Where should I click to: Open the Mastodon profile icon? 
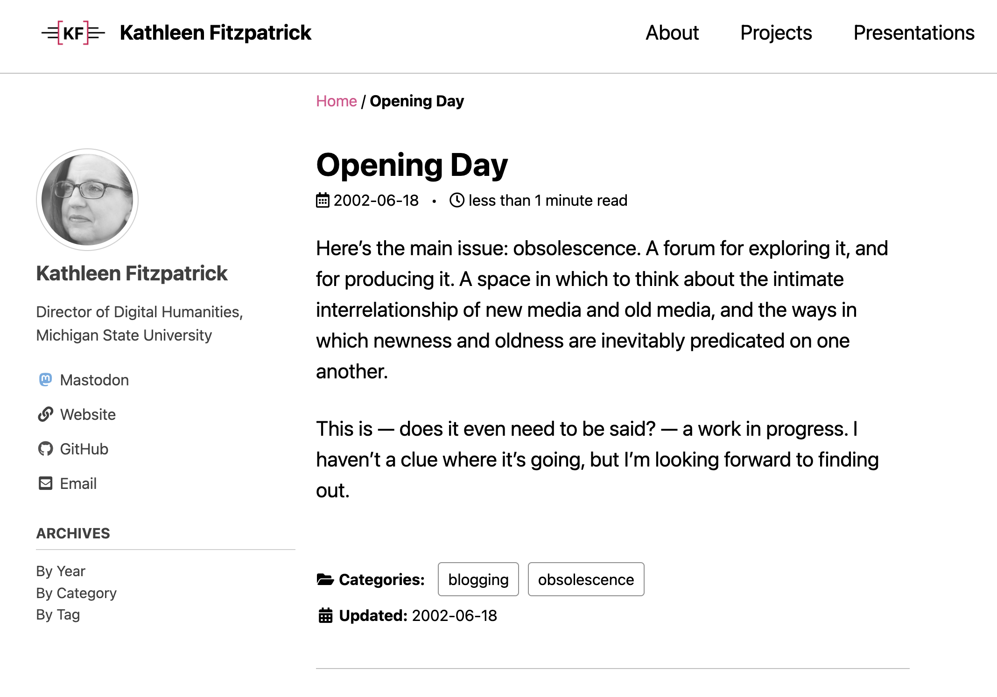coord(45,380)
